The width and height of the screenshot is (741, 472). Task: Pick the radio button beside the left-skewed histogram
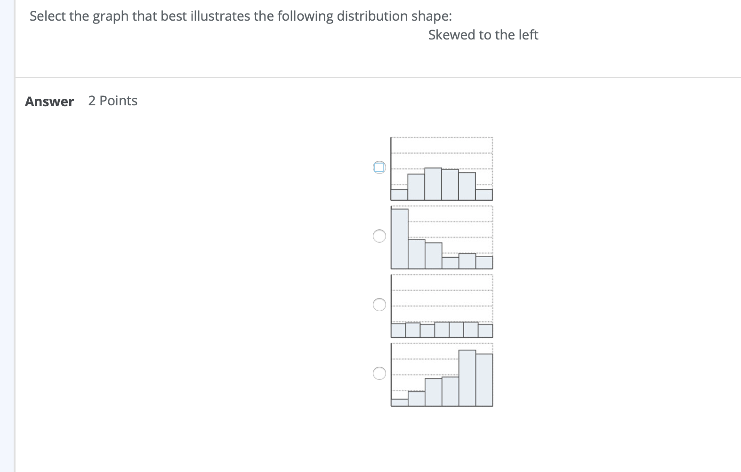click(x=379, y=373)
